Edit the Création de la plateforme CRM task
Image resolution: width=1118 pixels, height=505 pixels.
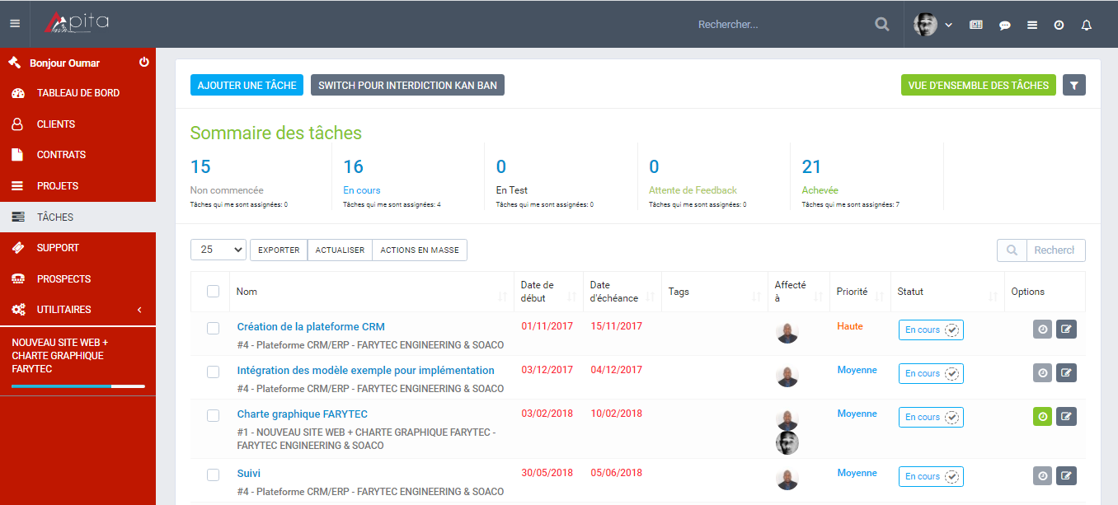click(1066, 330)
